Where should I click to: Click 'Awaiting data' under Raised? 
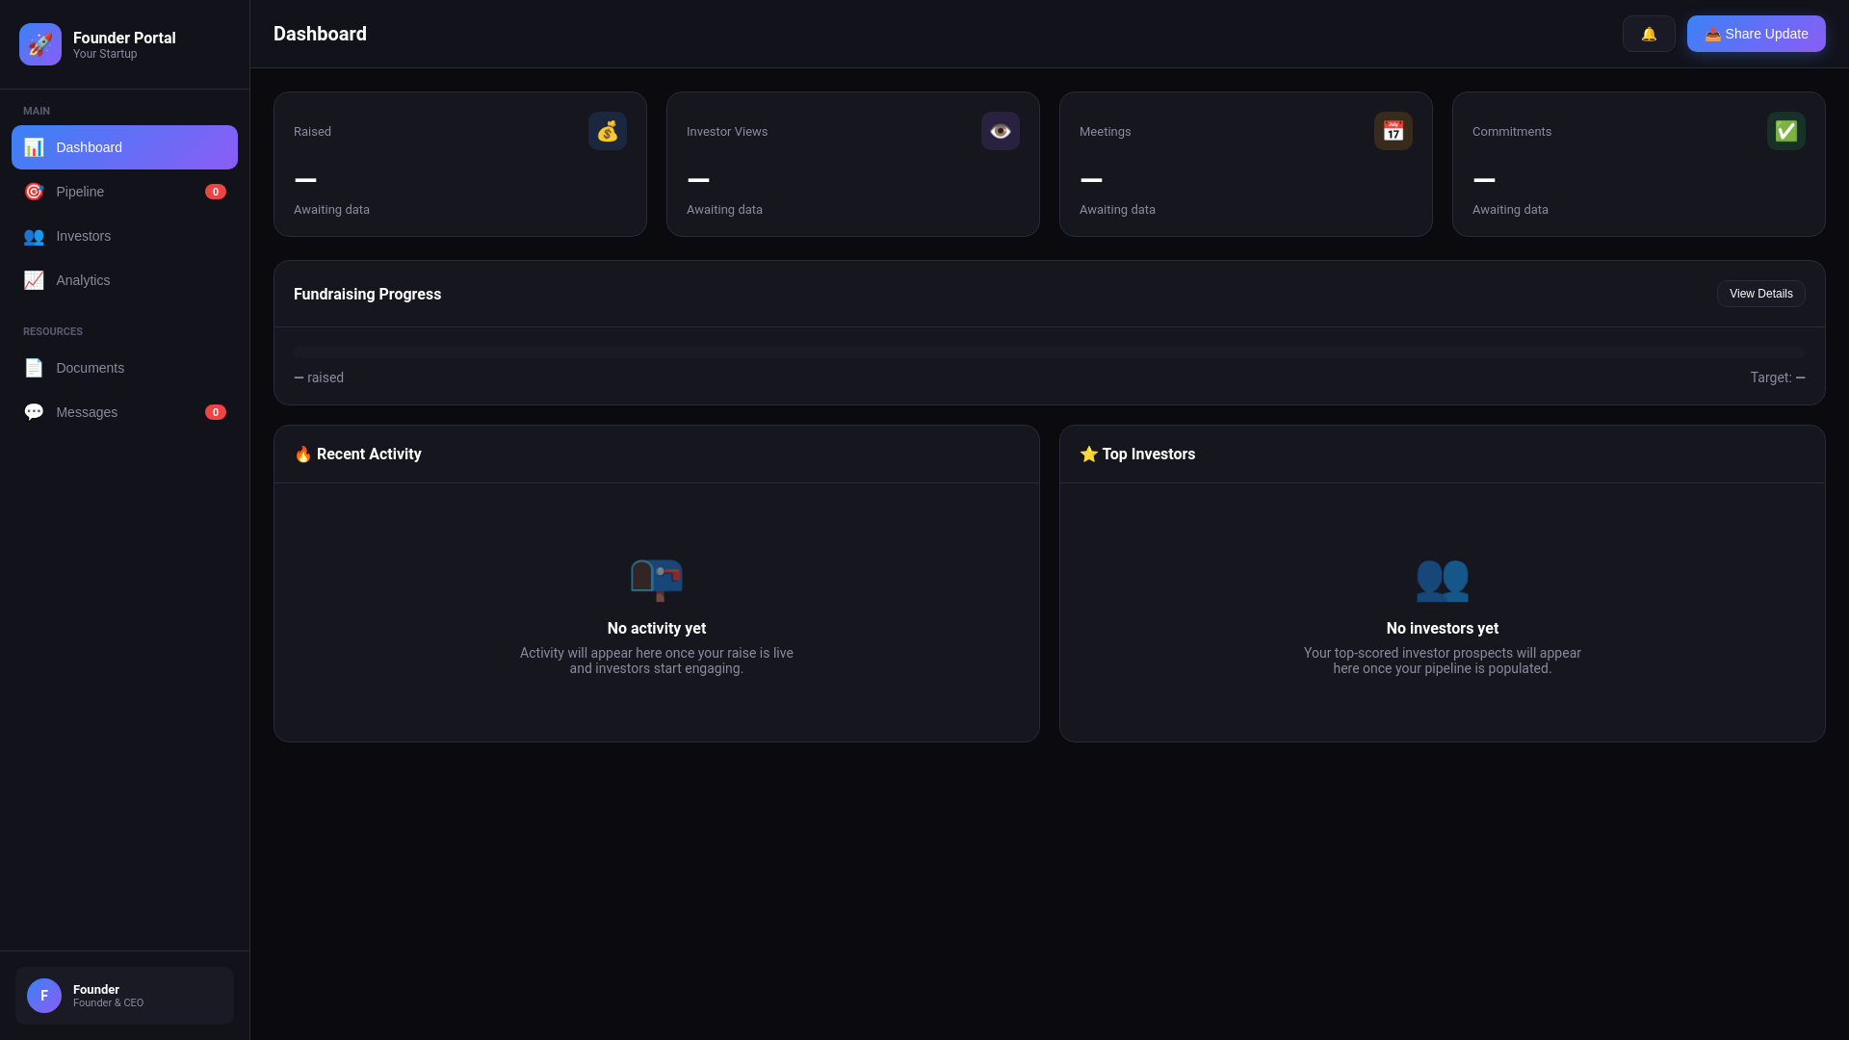coord(331,209)
